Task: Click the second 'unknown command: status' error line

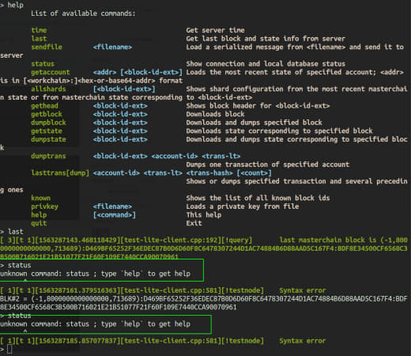Action: (95, 324)
